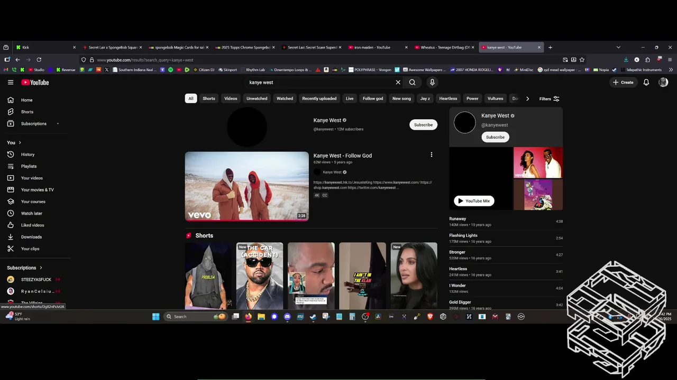Open more options for Follow God video
The width and height of the screenshot is (677, 380).
(x=432, y=155)
